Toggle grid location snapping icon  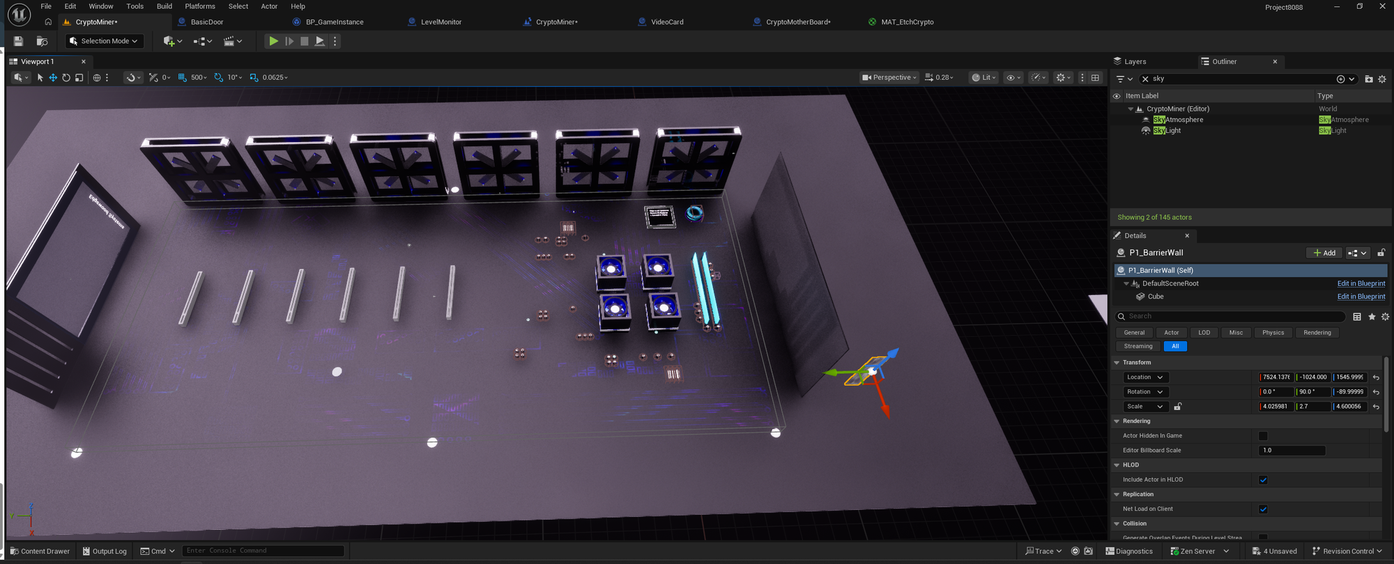[182, 77]
